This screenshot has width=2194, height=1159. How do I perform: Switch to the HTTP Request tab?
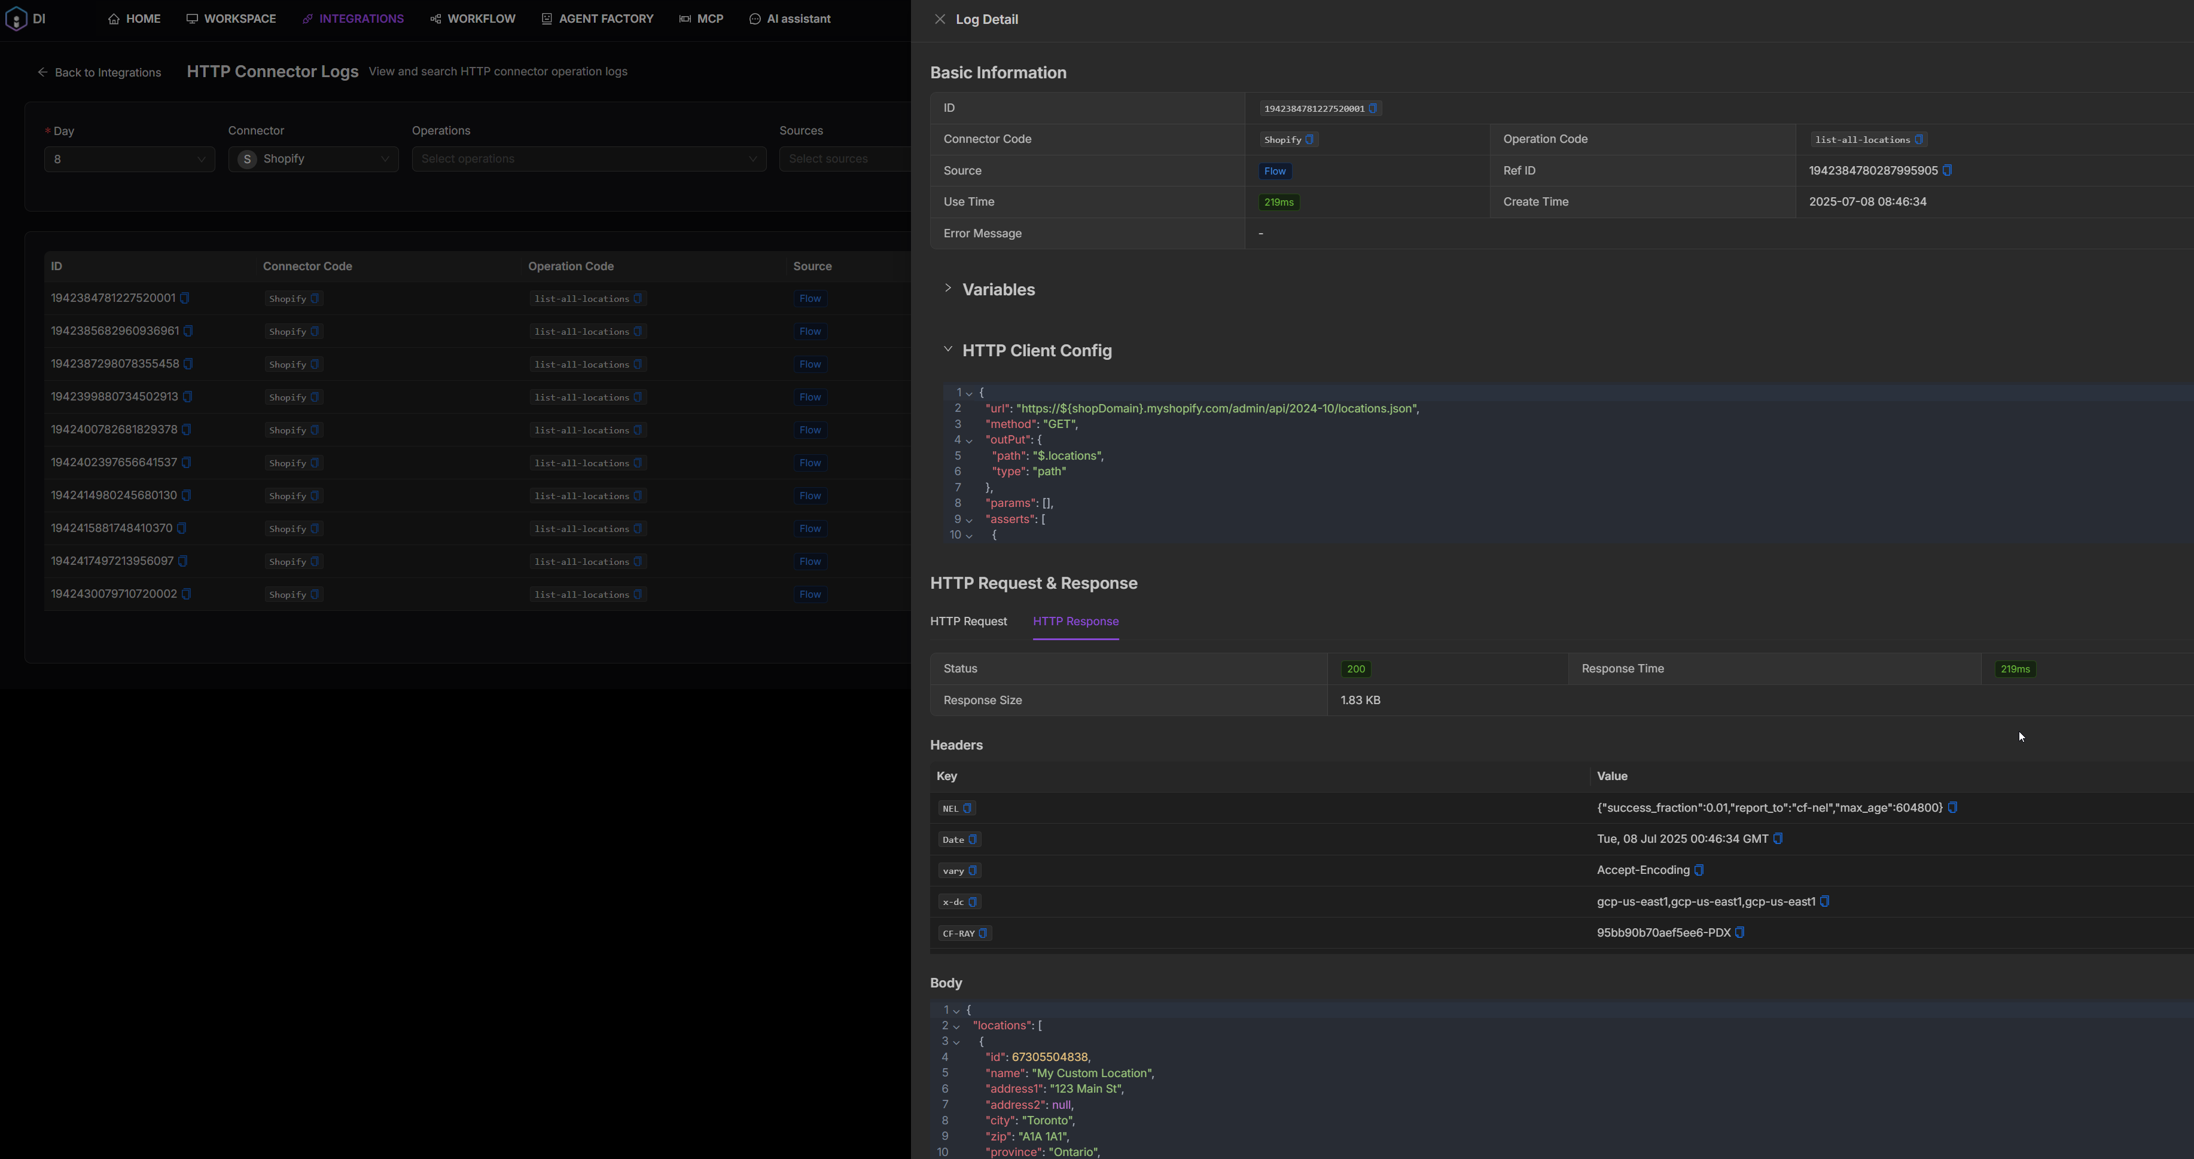click(968, 621)
